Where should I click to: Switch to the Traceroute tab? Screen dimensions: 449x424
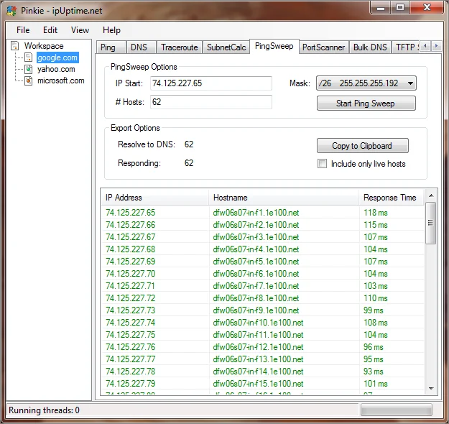[180, 47]
